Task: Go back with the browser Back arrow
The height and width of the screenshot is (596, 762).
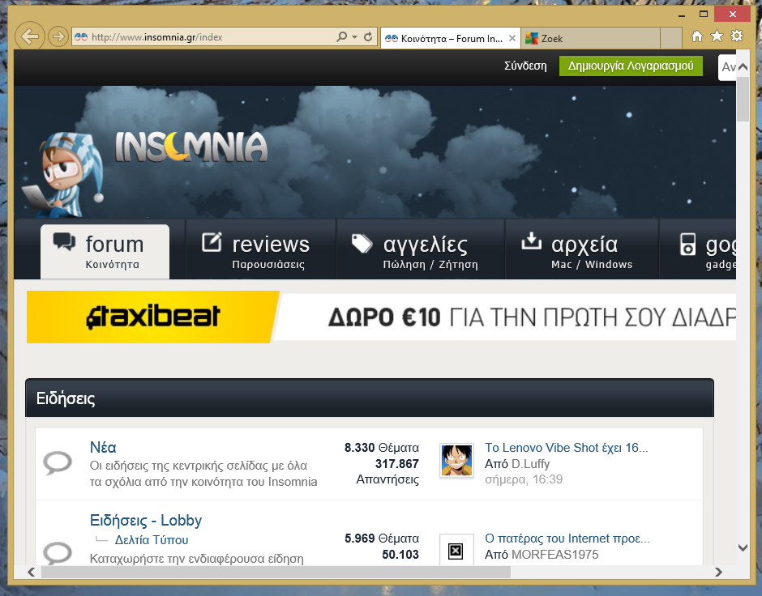Action: (30, 36)
